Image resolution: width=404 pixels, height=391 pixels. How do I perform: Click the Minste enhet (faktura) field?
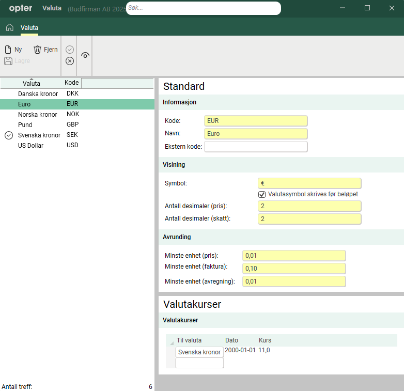point(293,269)
